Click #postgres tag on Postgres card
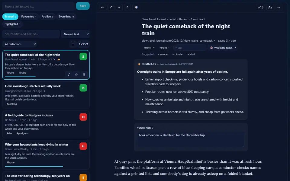This screenshot has width=290, height=181. pyautogui.click(x=22, y=133)
